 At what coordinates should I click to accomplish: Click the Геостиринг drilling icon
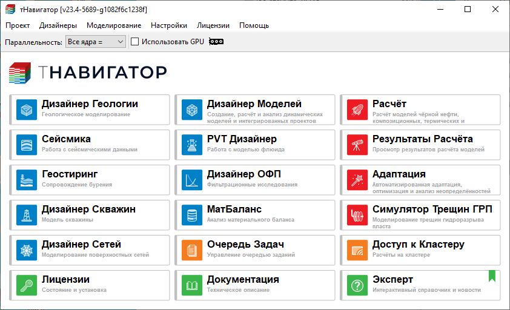(26, 180)
